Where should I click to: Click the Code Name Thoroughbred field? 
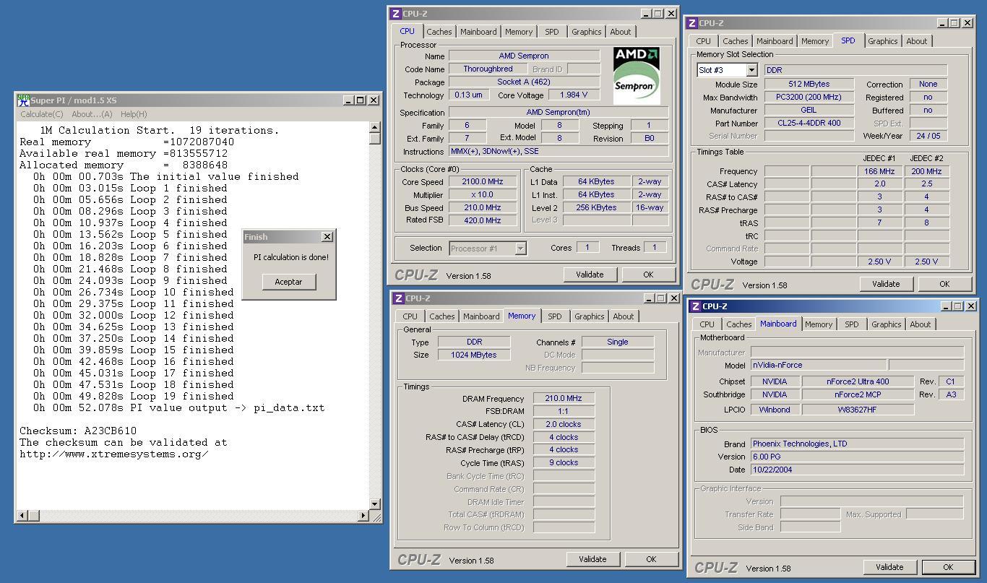point(488,69)
